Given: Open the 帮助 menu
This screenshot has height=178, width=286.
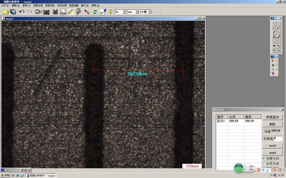Looking at the screenshot, I should coord(95,6).
